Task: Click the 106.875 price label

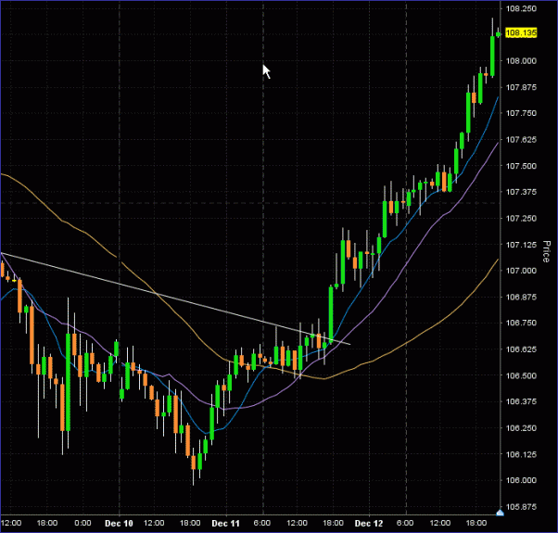Action: tap(521, 297)
